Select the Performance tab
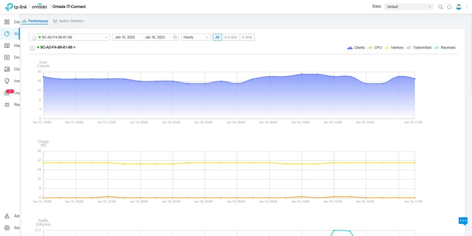472x236 pixels. [x=35, y=21]
